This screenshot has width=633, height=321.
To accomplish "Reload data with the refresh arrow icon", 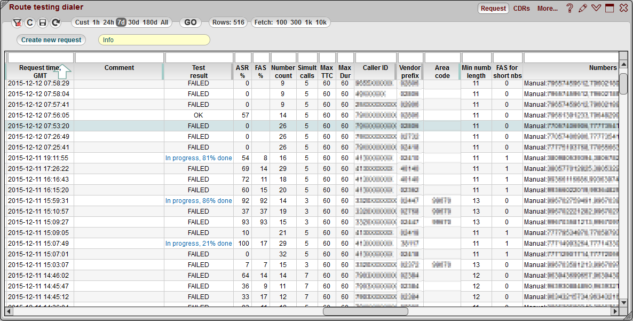I will 55,22.
